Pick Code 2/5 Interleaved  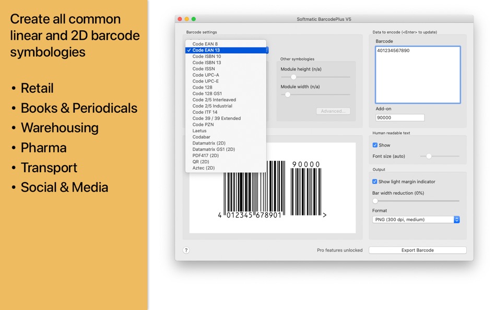226,100
